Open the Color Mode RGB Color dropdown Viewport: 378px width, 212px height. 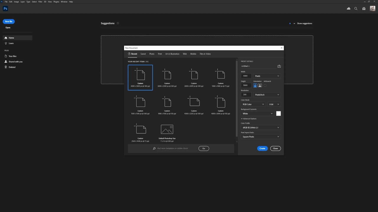(253, 104)
